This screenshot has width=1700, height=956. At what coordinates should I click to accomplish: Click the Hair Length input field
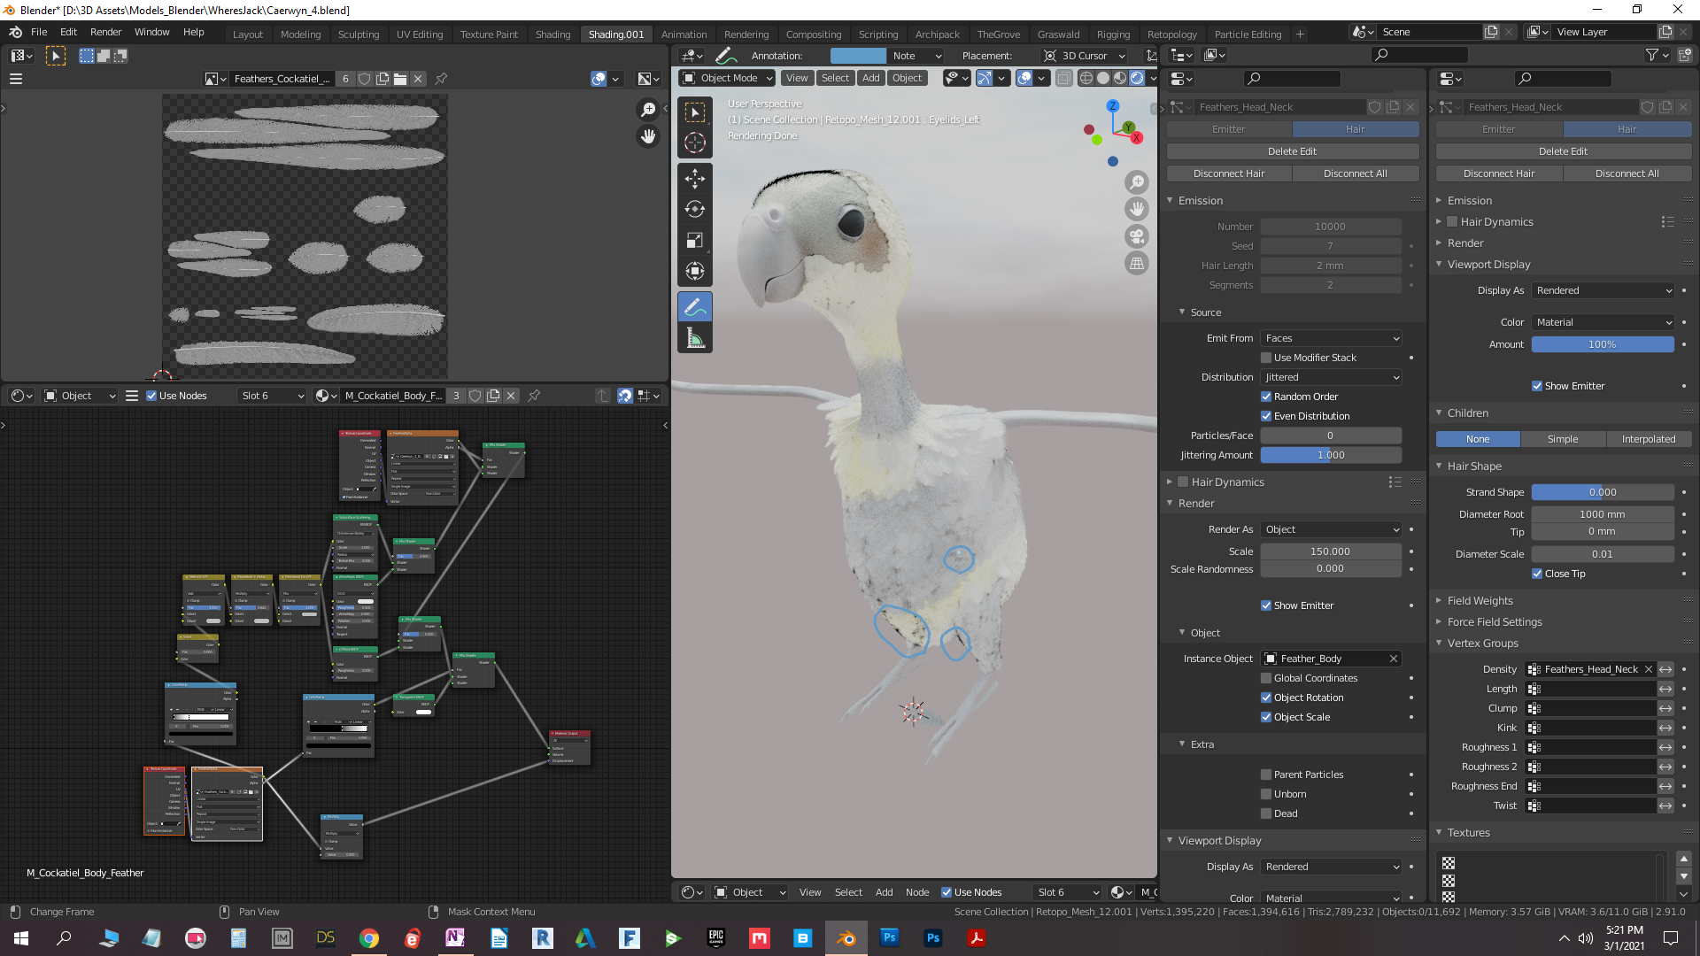coord(1331,266)
